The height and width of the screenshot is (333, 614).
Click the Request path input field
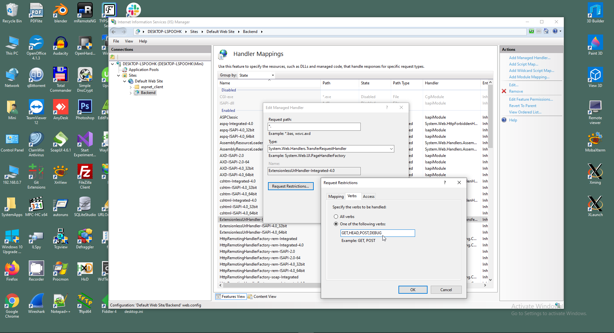tap(314, 127)
